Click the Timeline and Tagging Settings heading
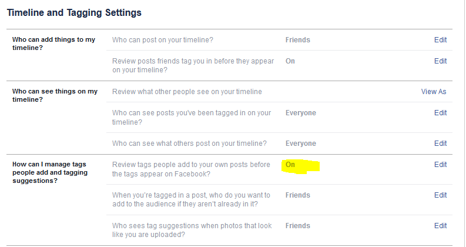The height and width of the screenshot is (247, 466). pyautogui.click(x=74, y=12)
